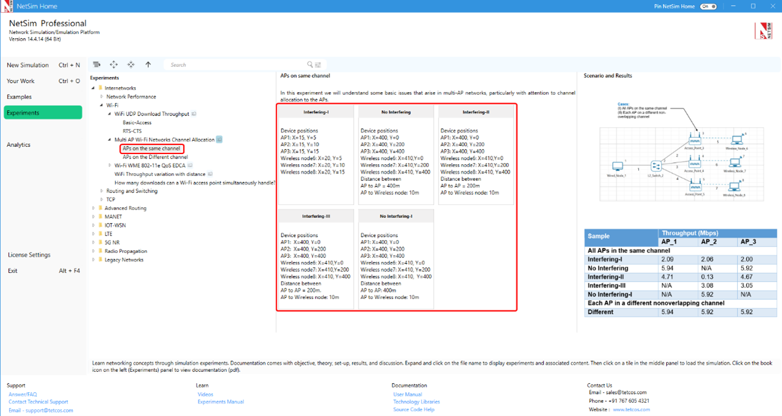Screen dimensions: 782x416
Task: Expand the Network Performance tree node
Action: tap(101, 96)
